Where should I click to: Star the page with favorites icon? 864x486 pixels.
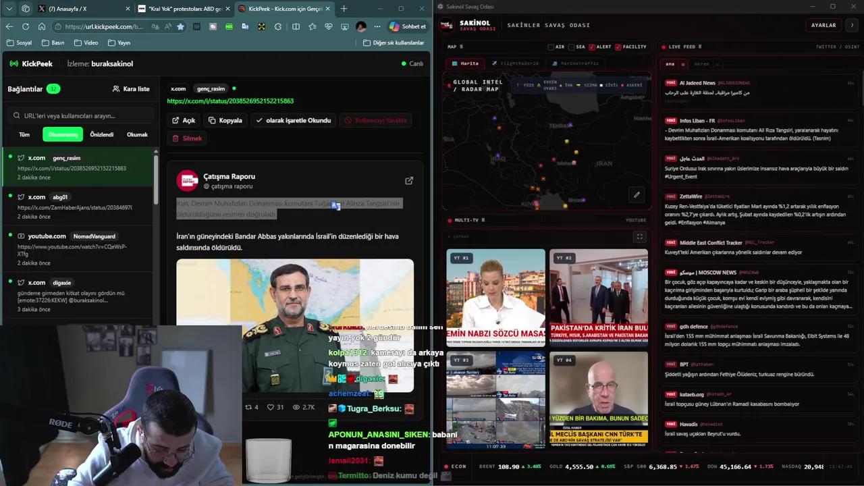181,26
